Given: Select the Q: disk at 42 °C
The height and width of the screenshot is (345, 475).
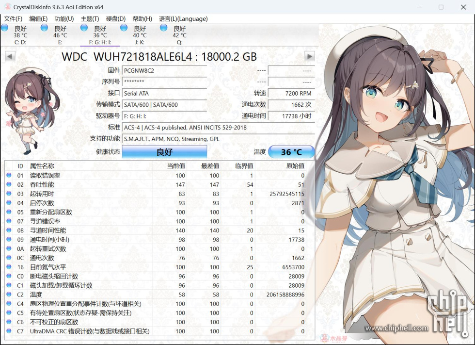Looking at the screenshot, I should (179, 35).
